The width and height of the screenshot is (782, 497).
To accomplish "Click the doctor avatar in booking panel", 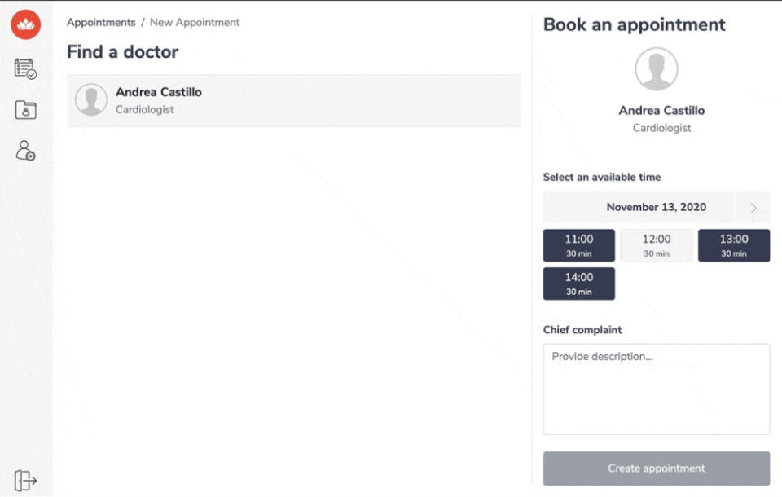I will tap(656, 69).
